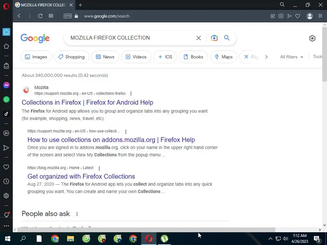Open My Flow in the sidebar
Viewport: 327px width, 245px height.
[x=6, y=148]
